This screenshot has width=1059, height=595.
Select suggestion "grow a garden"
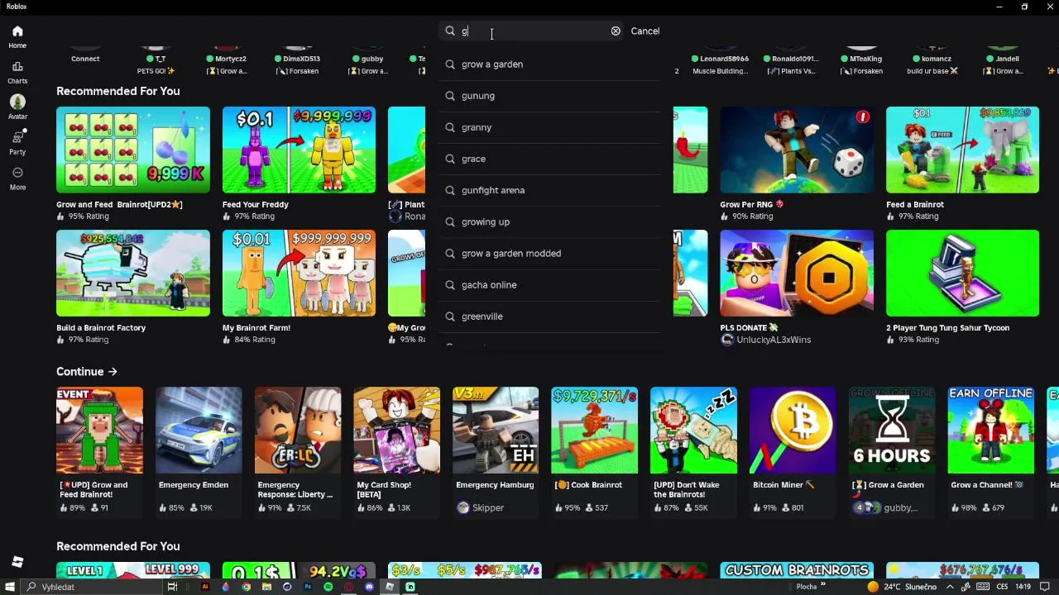pyautogui.click(x=551, y=64)
